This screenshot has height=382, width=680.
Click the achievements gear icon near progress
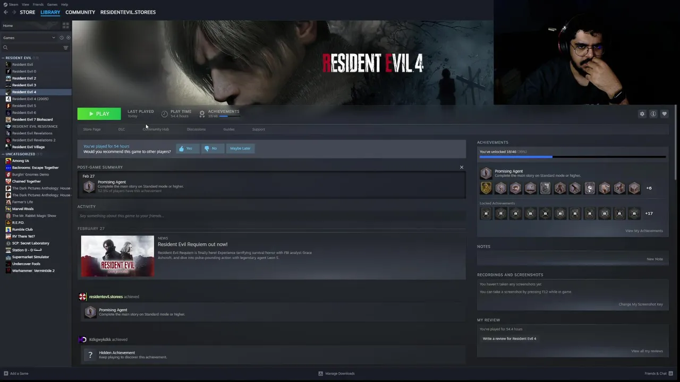click(202, 114)
